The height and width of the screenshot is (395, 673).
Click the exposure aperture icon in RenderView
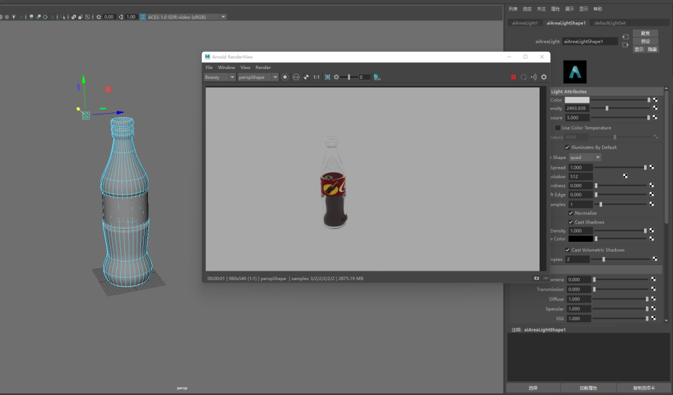point(336,78)
